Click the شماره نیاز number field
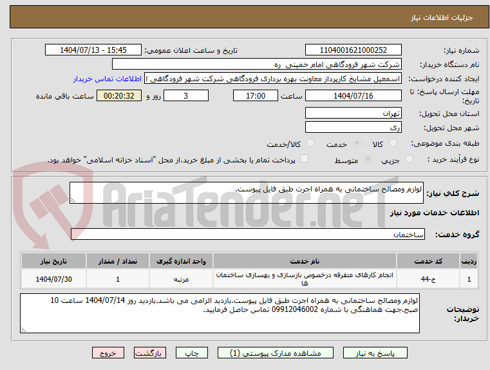490x370 pixels. [353, 50]
